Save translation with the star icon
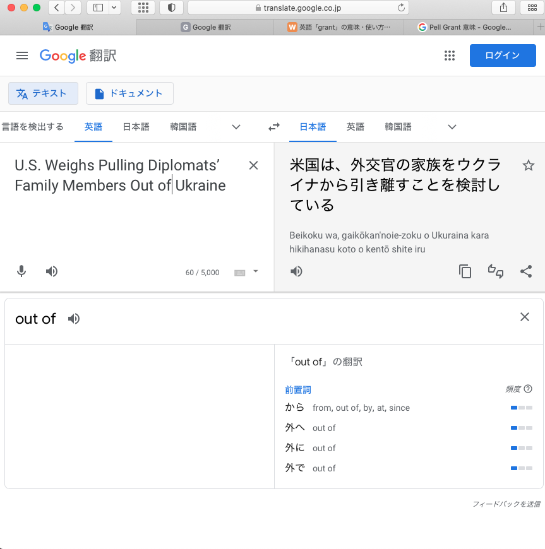This screenshot has height=549, width=545. click(x=529, y=165)
